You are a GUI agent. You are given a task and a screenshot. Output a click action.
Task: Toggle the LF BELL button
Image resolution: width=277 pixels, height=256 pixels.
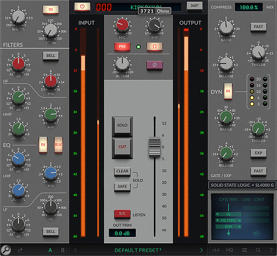point(50,232)
